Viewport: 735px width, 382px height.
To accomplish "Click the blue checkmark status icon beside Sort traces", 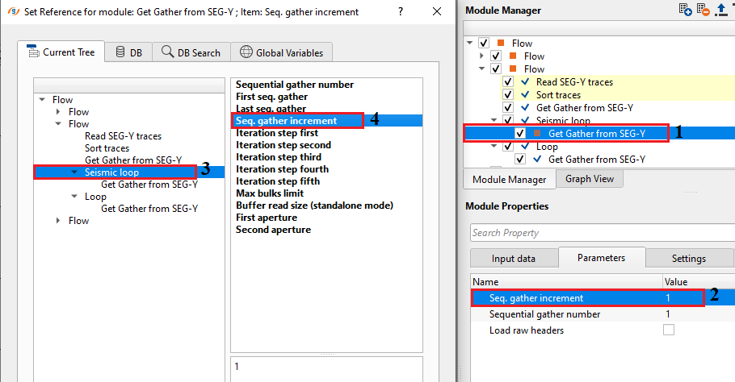I will (x=526, y=95).
